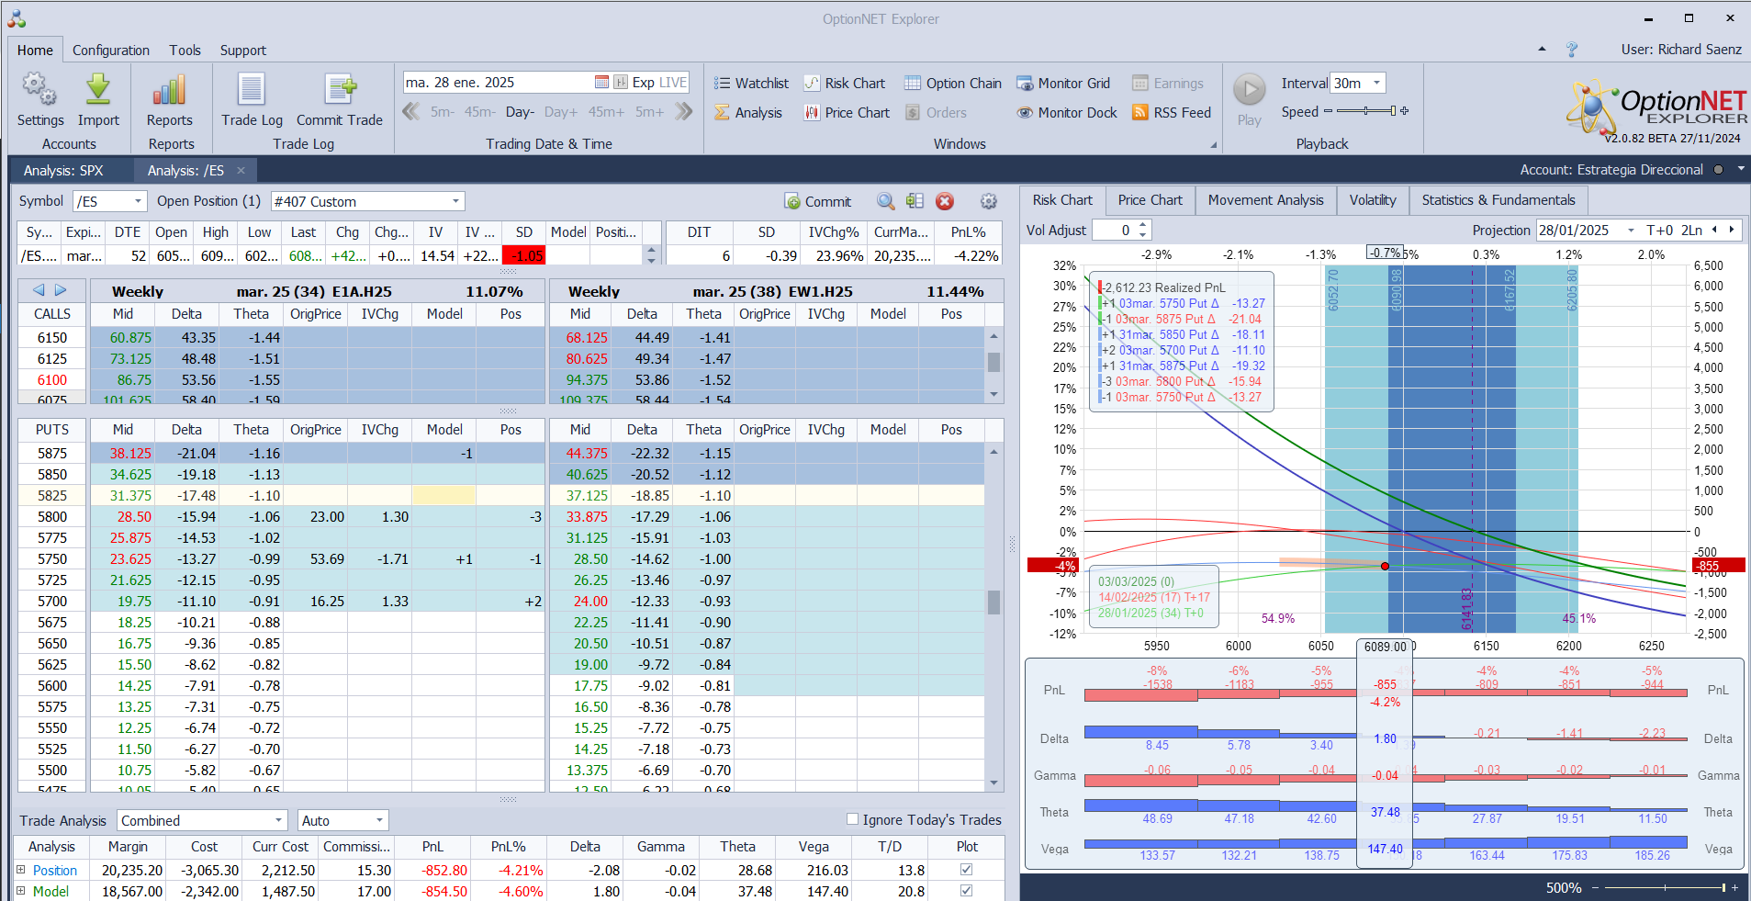Open Reports from the ribbon
Screen dimensions: 1751x901
coord(170,99)
